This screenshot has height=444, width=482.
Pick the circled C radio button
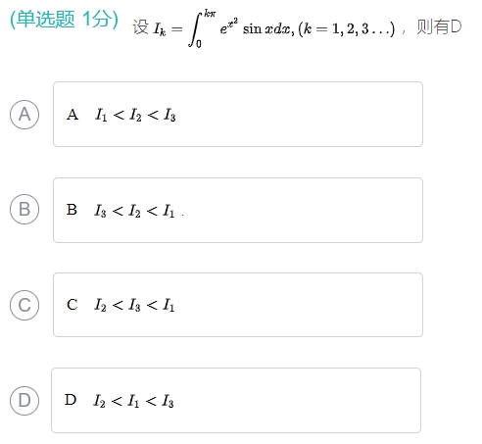[24, 305]
